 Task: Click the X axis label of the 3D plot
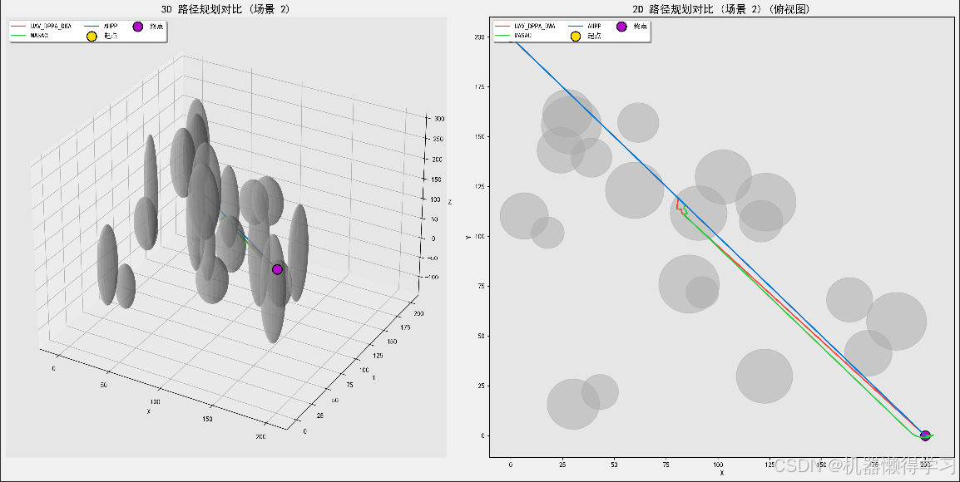point(148,411)
